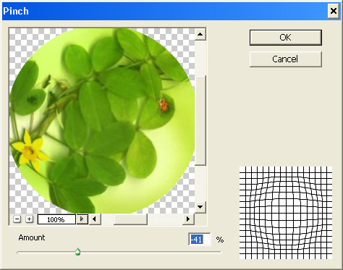Click the Amount percentage input field
The width and height of the screenshot is (343, 270).
pyautogui.click(x=200, y=240)
